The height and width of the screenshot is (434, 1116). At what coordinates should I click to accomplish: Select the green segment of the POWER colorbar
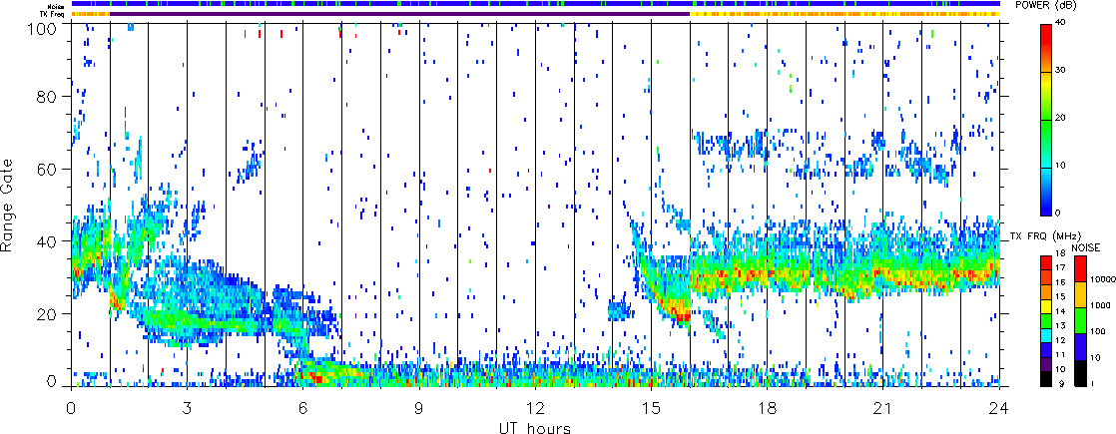click(1046, 144)
